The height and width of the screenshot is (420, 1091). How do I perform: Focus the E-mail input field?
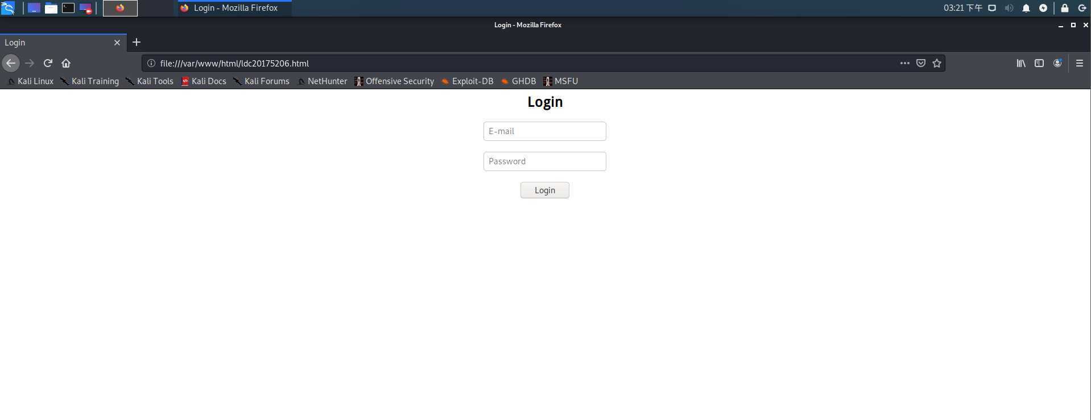coord(545,131)
